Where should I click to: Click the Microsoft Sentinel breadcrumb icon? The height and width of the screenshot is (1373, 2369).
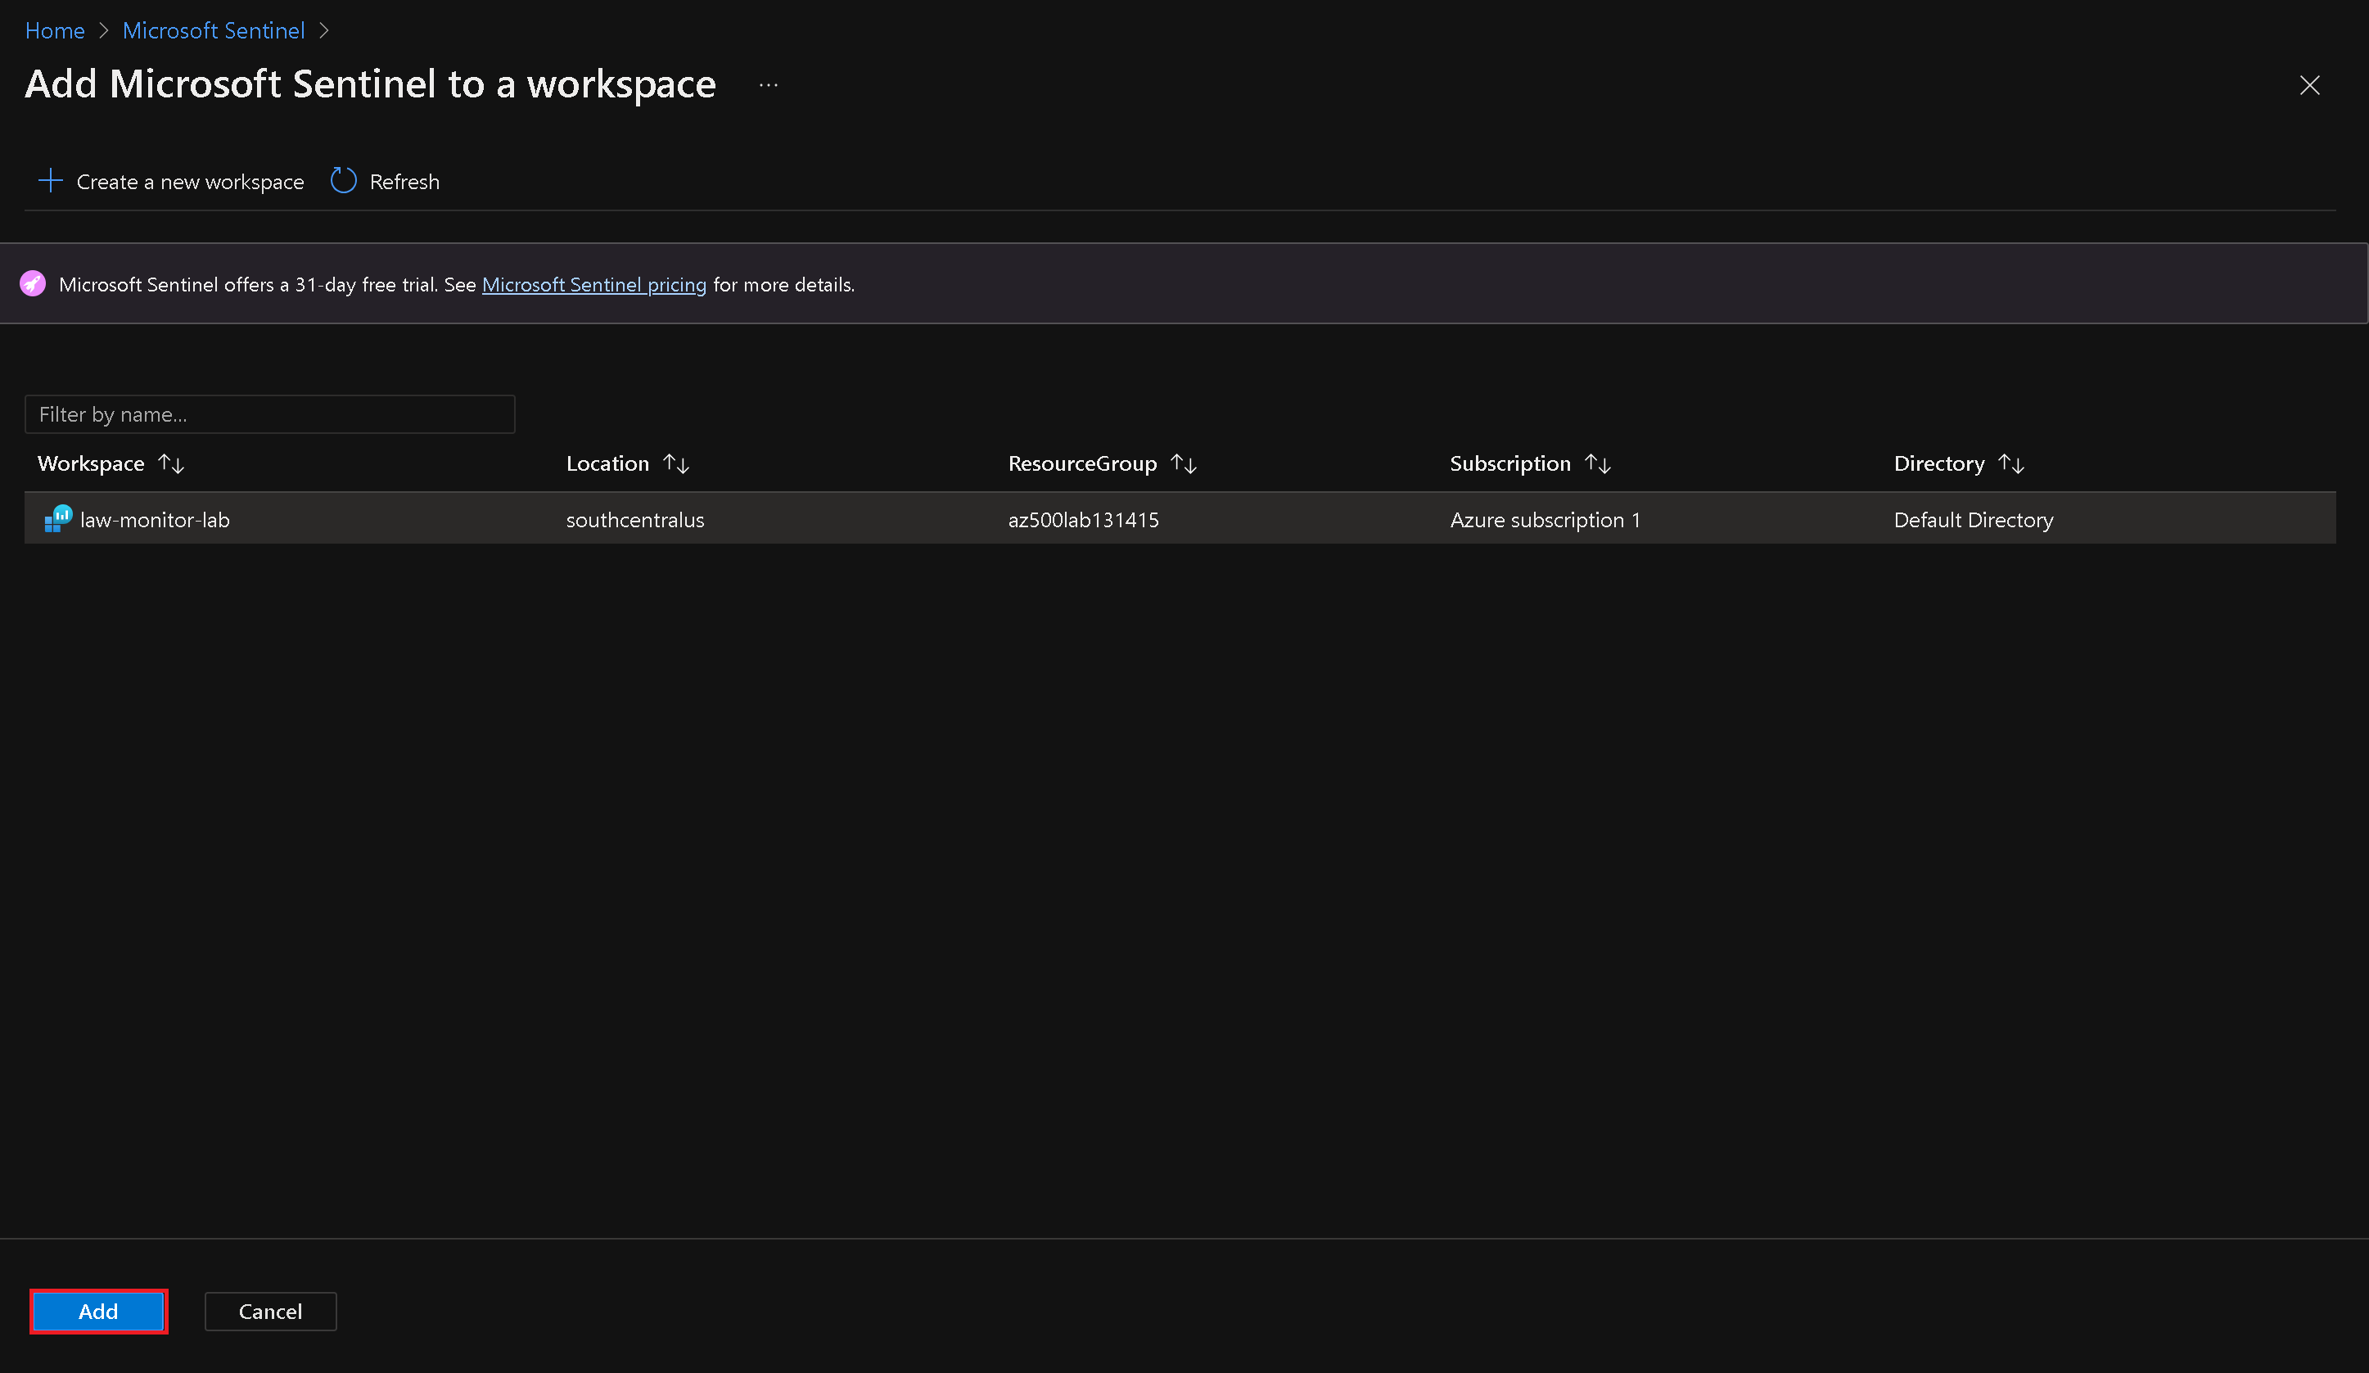click(212, 29)
